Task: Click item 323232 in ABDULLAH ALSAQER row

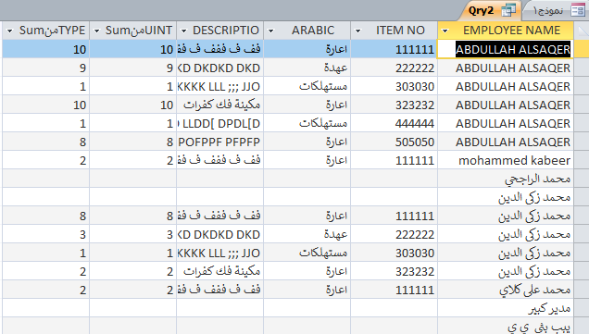Action: click(x=394, y=105)
